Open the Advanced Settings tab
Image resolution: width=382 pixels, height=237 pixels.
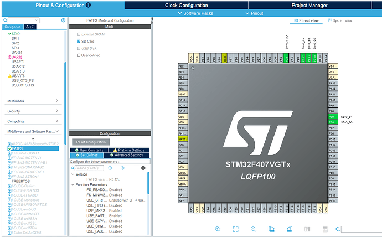click(x=126, y=155)
